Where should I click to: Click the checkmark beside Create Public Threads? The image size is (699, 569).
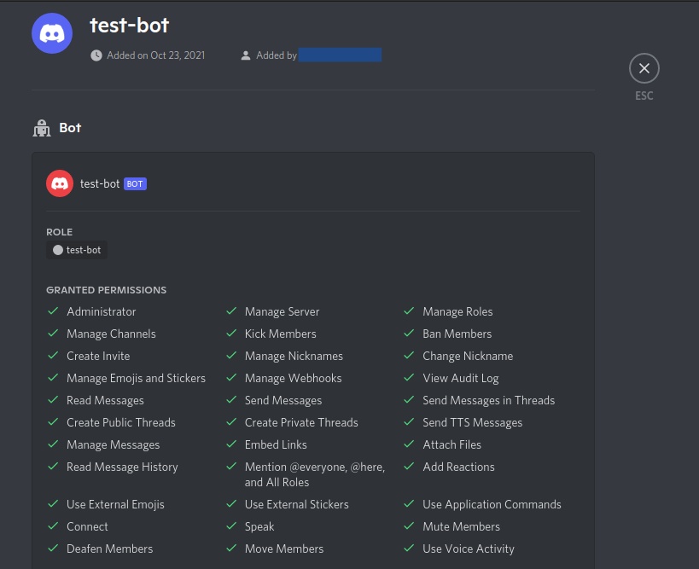coord(53,422)
